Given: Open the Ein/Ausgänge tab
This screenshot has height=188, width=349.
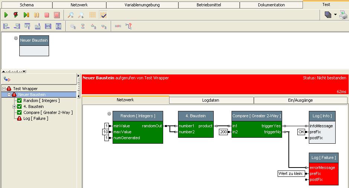Looking at the screenshot, I should click(300, 100).
